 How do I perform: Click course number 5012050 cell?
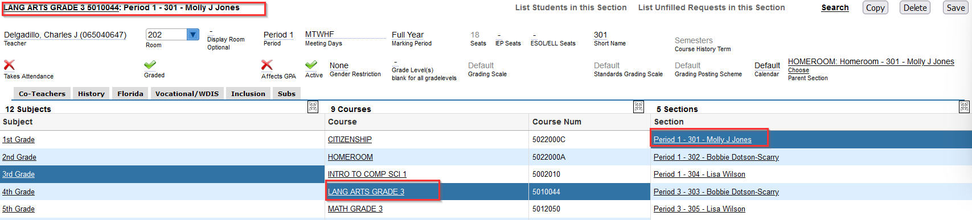589,209
